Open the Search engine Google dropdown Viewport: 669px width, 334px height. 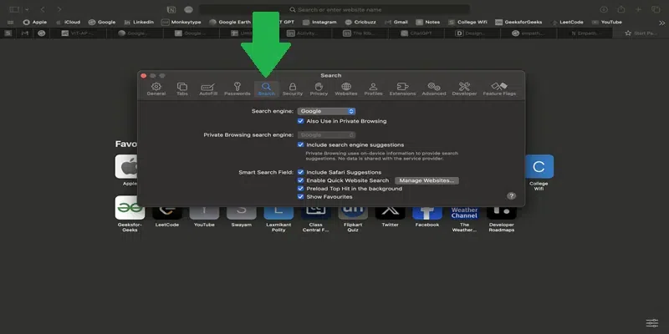327,111
